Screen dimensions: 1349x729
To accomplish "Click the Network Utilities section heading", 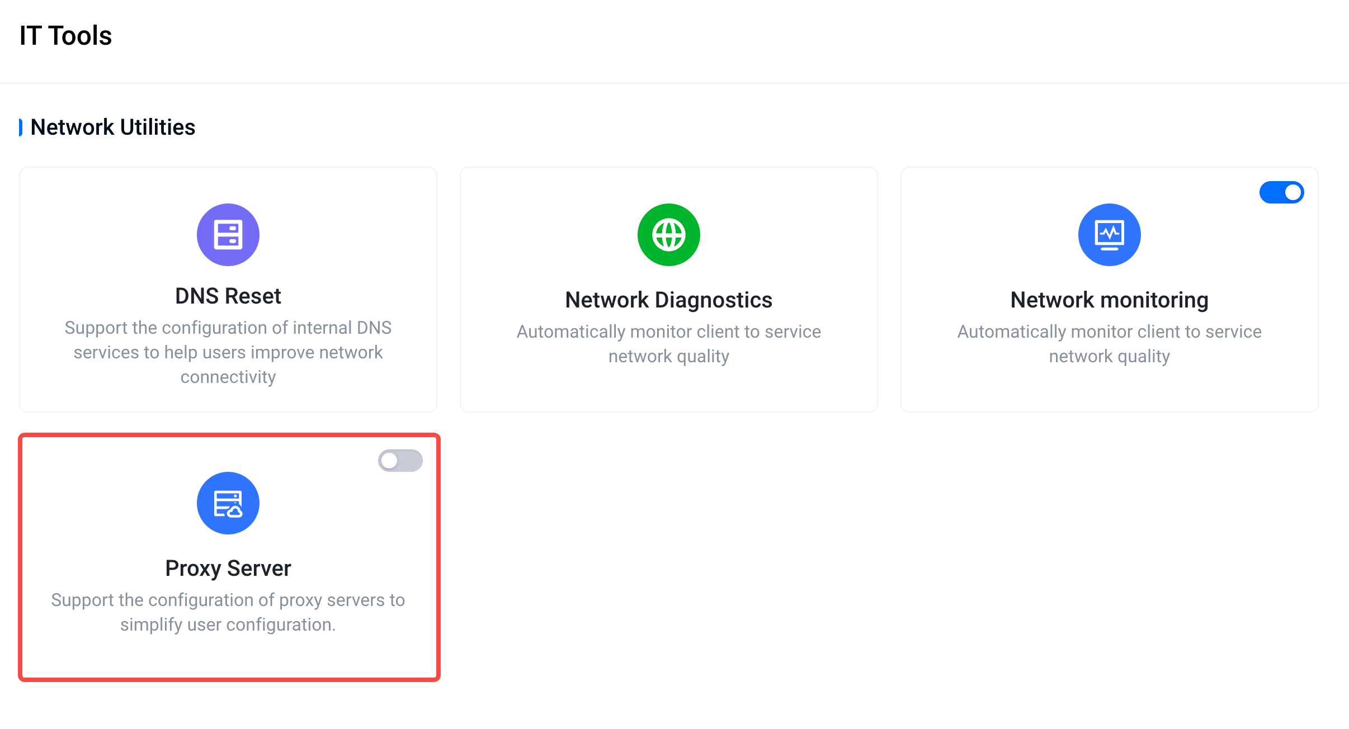I will 112,127.
